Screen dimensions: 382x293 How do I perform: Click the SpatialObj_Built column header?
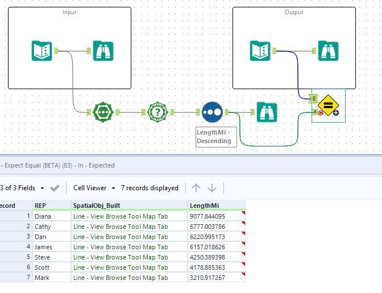point(129,206)
